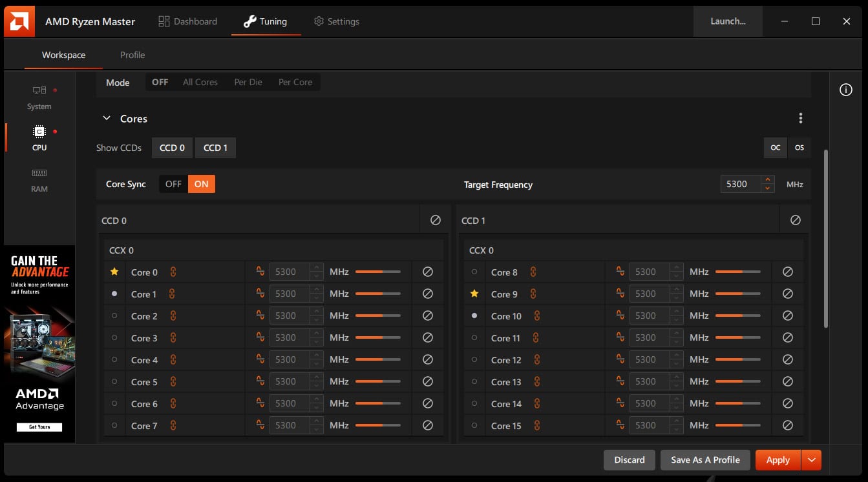Apply the tuning settings

(x=778, y=460)
